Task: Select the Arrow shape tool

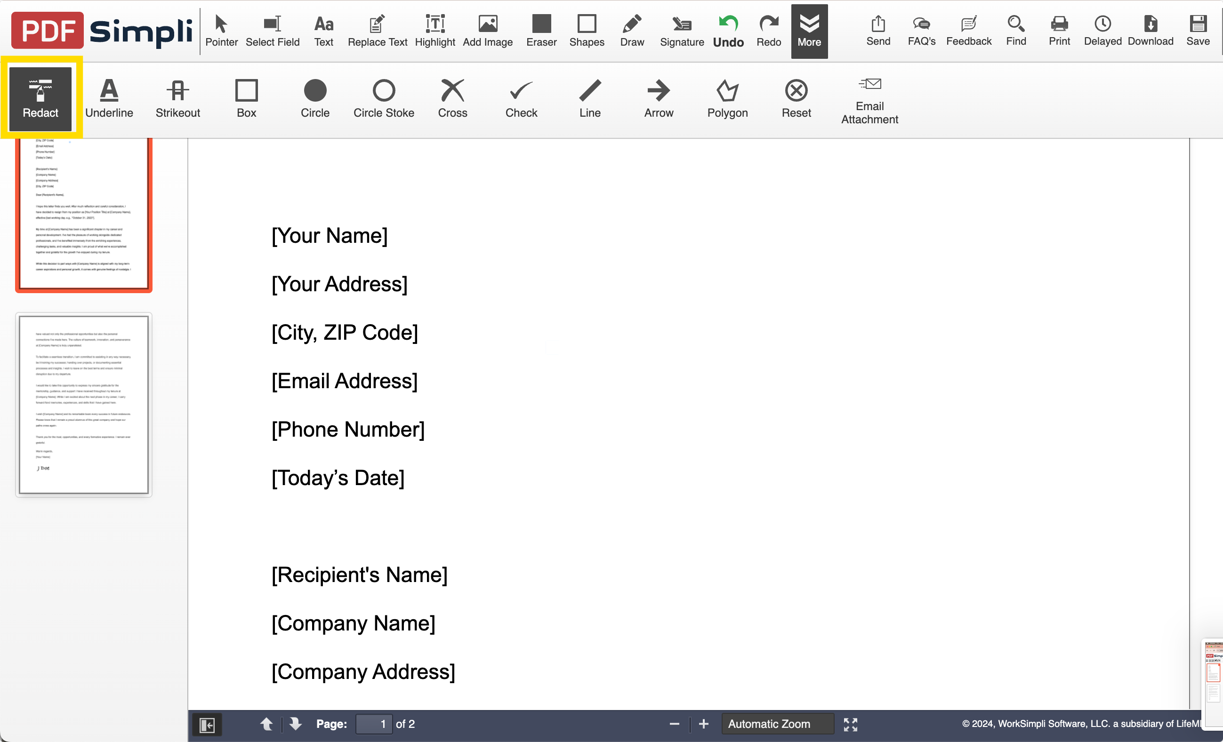Action: click(x=658, y=98)
